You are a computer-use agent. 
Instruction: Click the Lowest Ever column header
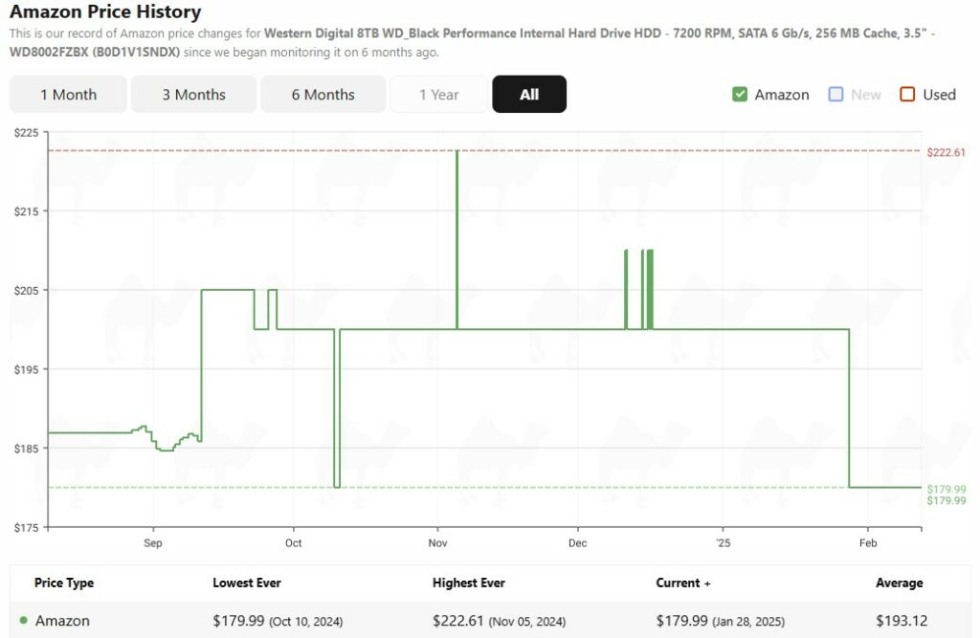coord(247,583)
